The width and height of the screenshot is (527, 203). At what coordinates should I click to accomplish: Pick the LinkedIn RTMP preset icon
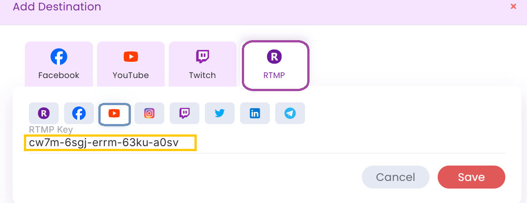click(255, 113)
